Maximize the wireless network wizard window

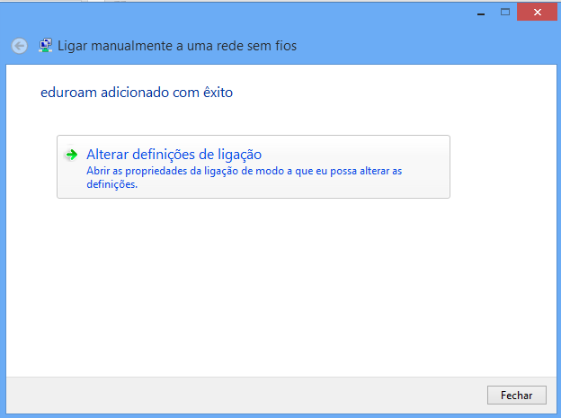coord(505,13)
